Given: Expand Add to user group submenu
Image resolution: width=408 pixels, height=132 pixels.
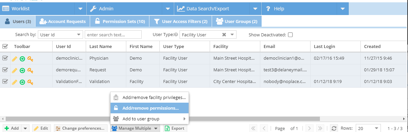Looking at the screenshot, I should point(149,119).
